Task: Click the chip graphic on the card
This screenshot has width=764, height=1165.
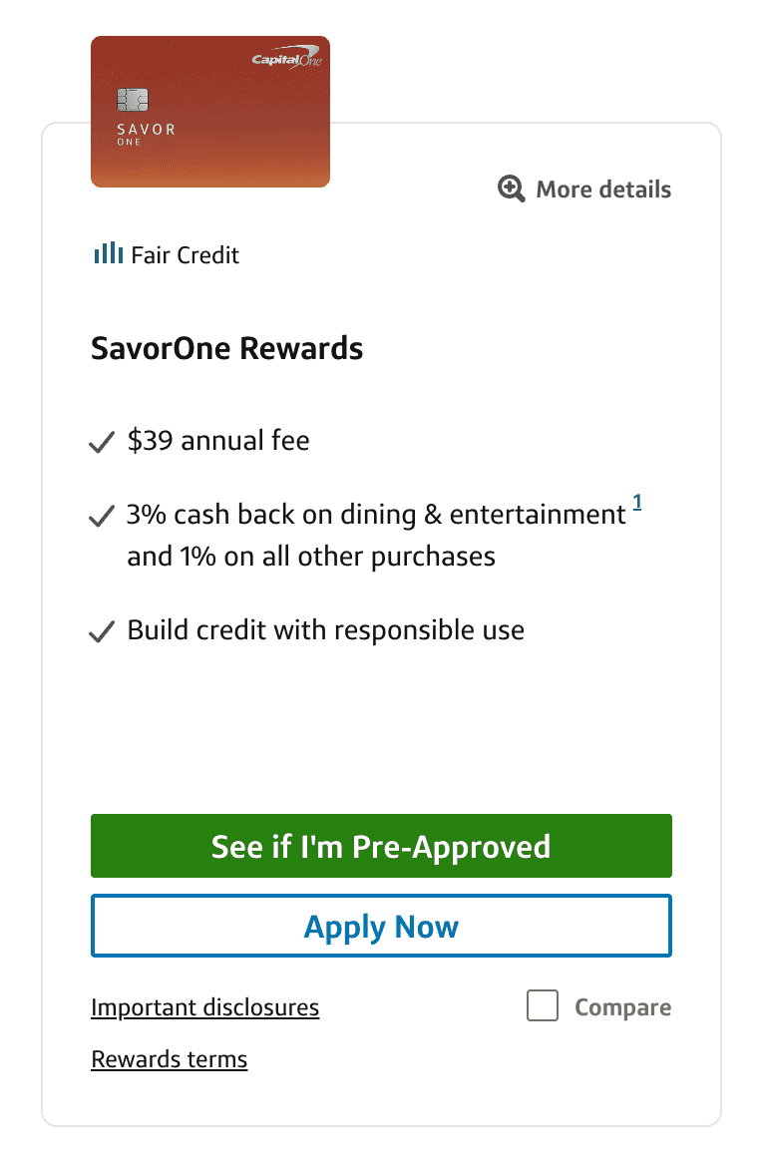Action: pyautogui.click(x=133, y=100)
